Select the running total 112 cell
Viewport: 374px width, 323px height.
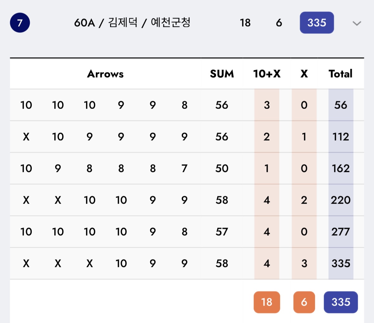(341, 137)
